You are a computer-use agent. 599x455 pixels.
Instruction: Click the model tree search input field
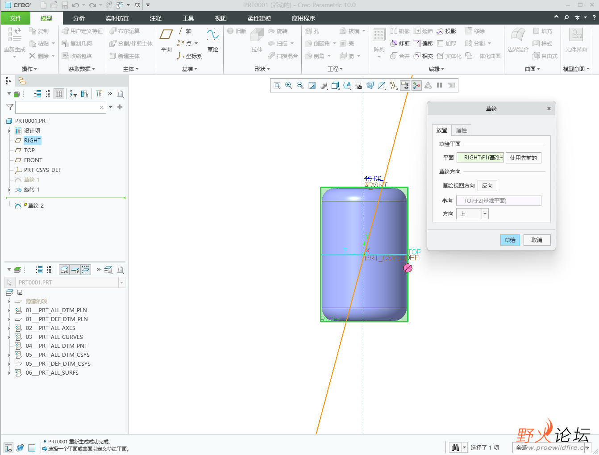57,107
